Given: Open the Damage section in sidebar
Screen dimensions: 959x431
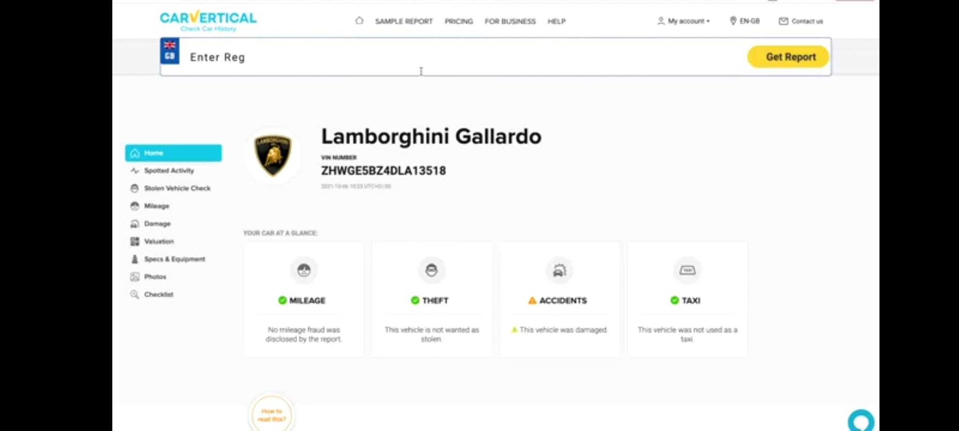Looking at the screenshot, I should [157, 224].
